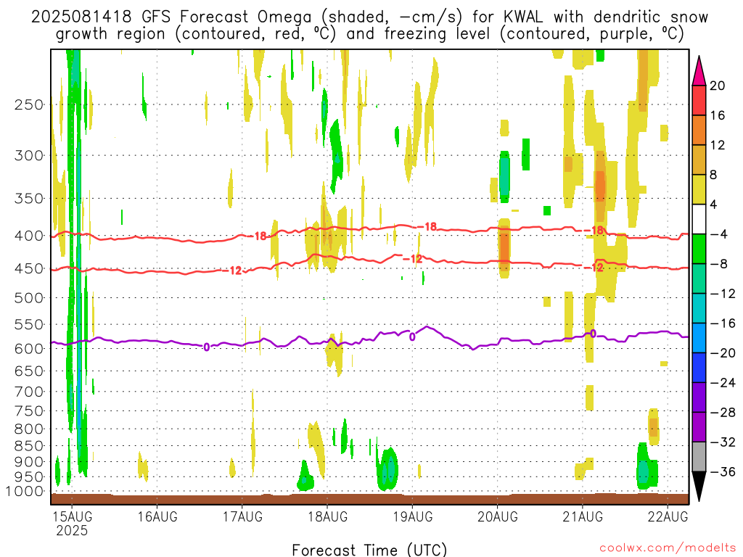Select the 600 pressure level label
The height and width of the screenshot is (557, 743).
(x=29, y=349)
